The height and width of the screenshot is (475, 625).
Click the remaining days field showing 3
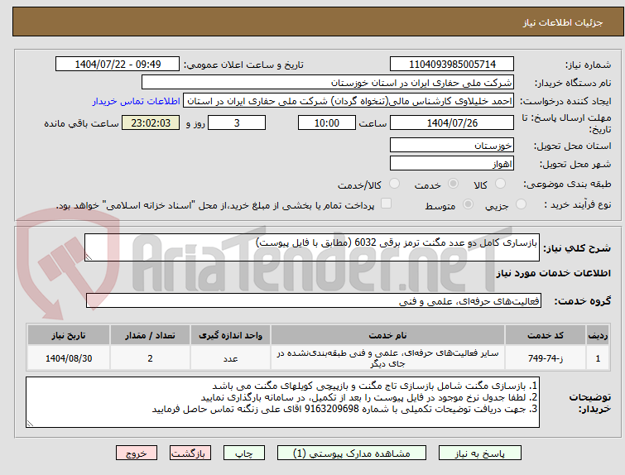point(237,122)
